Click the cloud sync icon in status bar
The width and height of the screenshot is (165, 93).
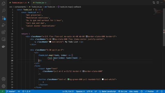pyautogui.click(x=19, y=91)
